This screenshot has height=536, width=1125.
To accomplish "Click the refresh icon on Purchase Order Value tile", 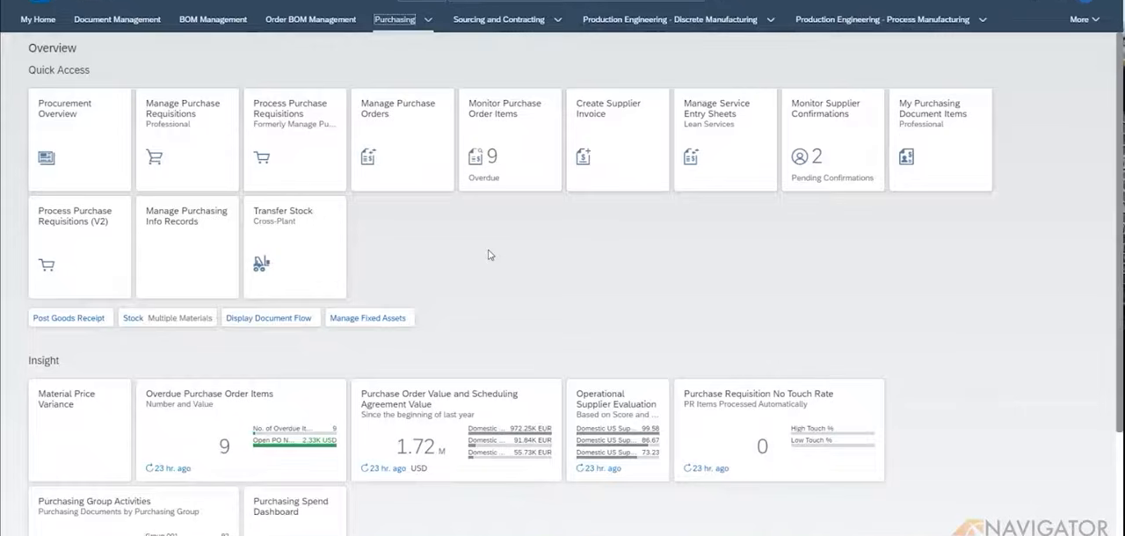I will tap(365, 468).
